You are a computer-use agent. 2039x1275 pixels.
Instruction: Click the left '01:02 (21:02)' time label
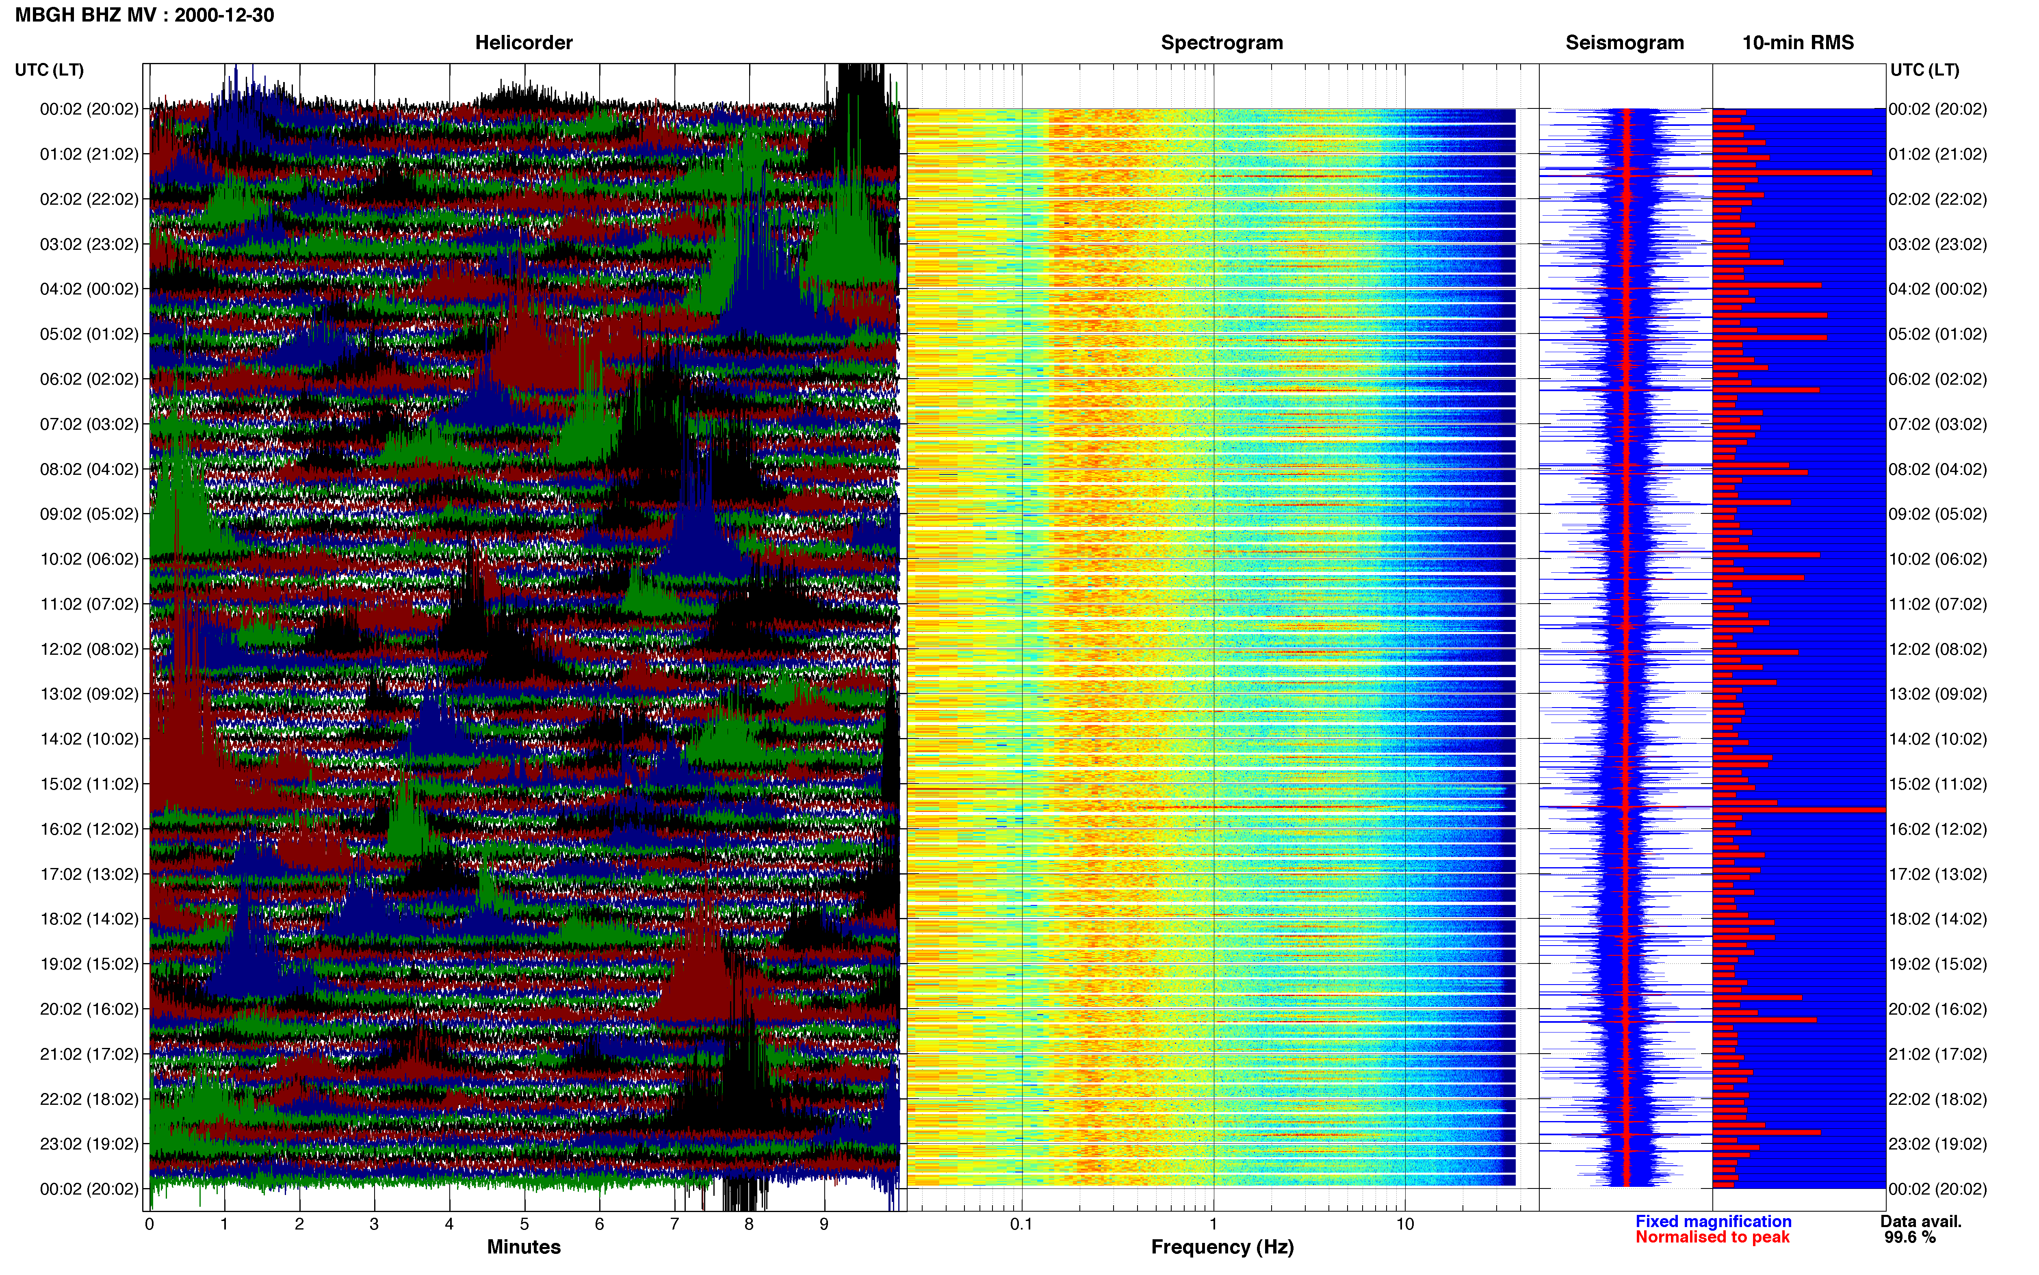pos(89,154)
